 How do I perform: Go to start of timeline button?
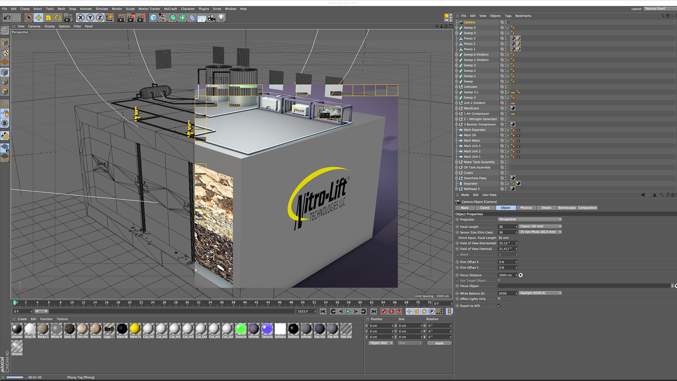pos(323,311)
